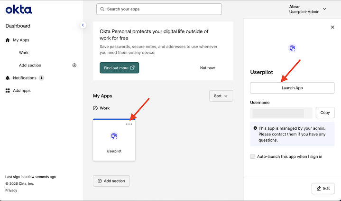The height and width of the screenshot is (201, 341).
Task: Click the 'Last sign in: a few seconds ago' text
Action: click(31, 177)
